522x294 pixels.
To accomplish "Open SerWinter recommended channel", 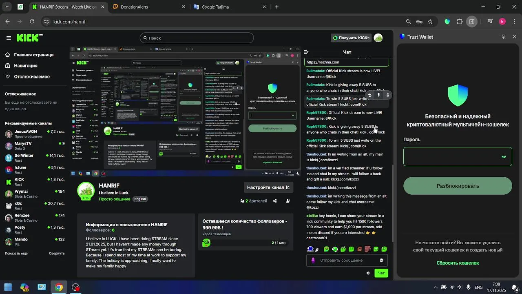I will [35, 158].
